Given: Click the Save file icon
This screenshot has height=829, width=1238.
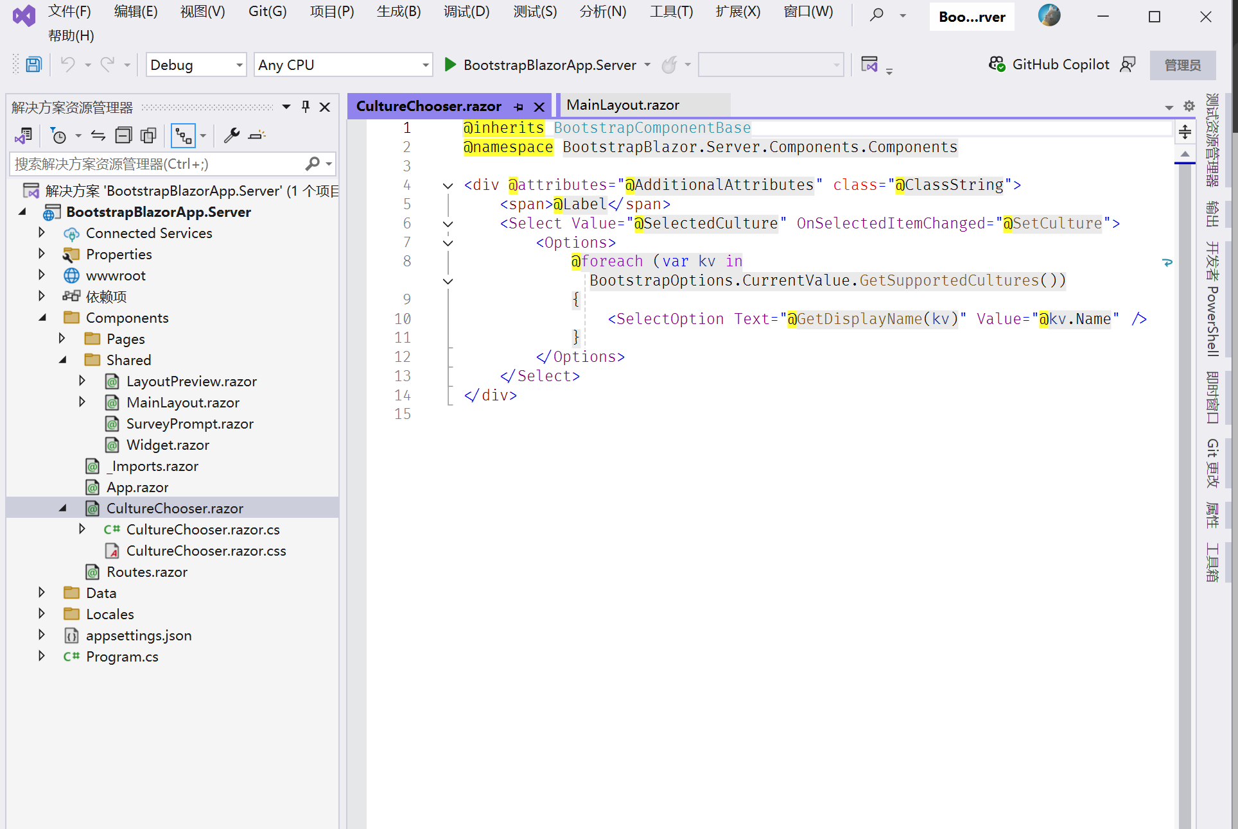Looking at the screenshot, I should point(33,65).
